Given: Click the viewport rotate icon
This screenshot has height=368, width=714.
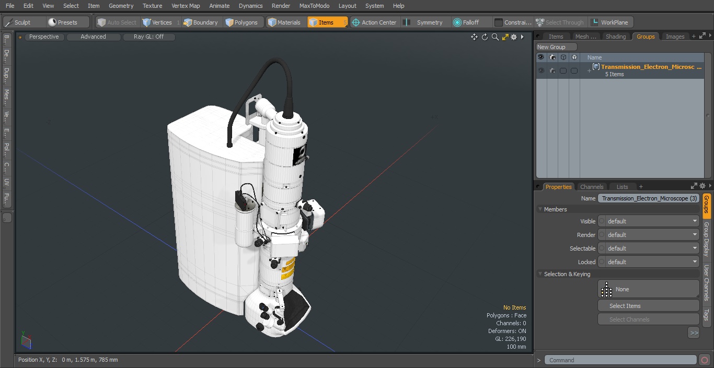Looking at the screenshot, I should click(485, 37).
